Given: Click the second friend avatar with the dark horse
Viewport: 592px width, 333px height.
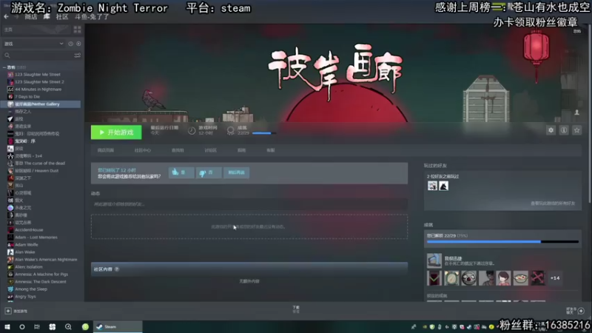Looking at the screenshot, I should coord(443,186).
